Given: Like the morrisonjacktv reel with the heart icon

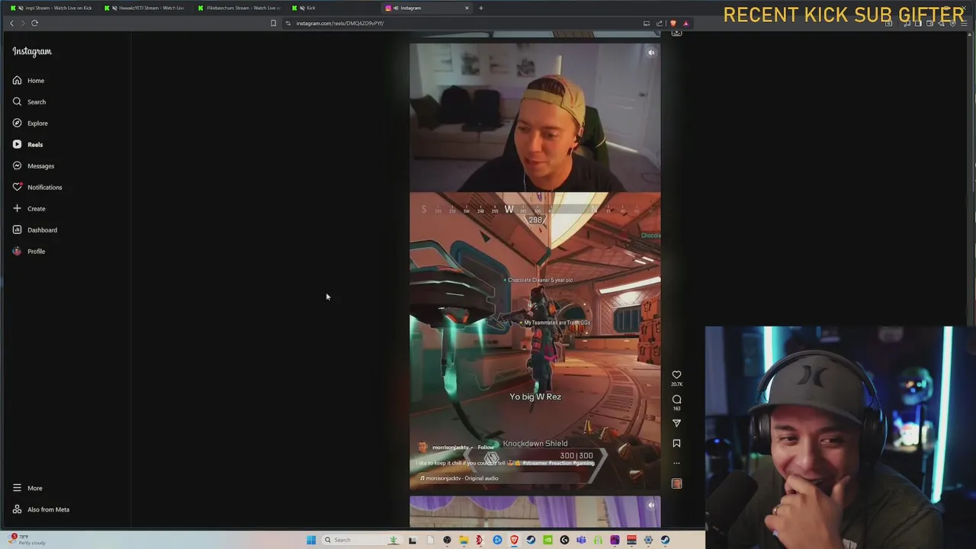Looking at the screenshot, I should [x=676, y=374].
